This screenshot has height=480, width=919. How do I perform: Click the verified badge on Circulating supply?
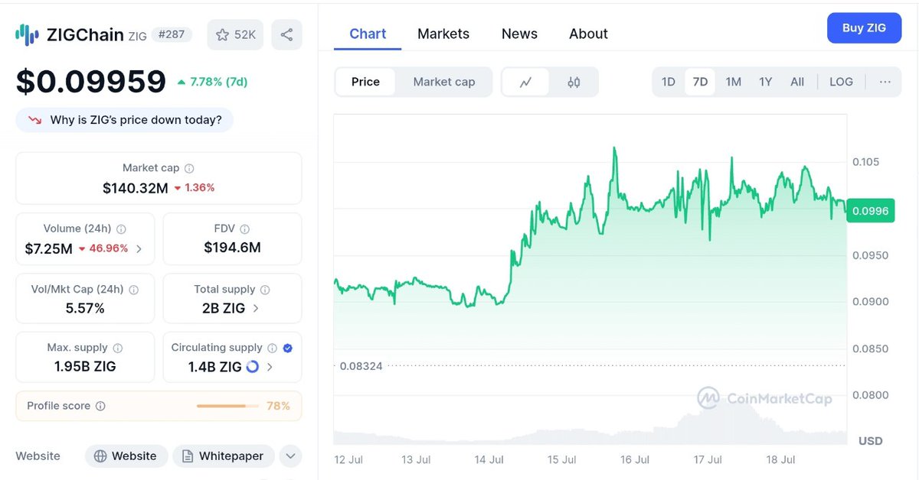(288, 348)
